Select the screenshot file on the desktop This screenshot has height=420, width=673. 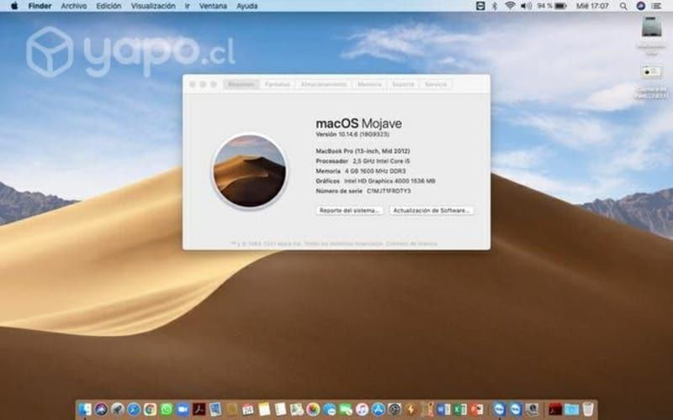pos(651,72)
